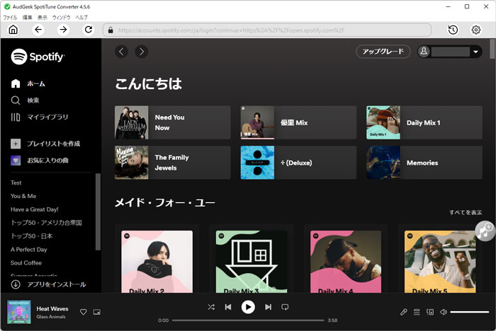Viewport: 496px width, 331px height.
Task: Open 検索 search in the sidebar
Action: coord(25,100)
